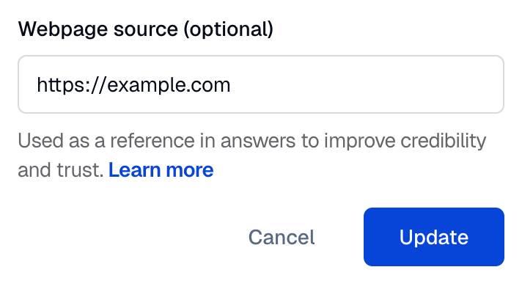This screenshot has height=289, width=522.
Task: Click the 'Webpage source (optional)' label
Action: [x=145, y=29]
